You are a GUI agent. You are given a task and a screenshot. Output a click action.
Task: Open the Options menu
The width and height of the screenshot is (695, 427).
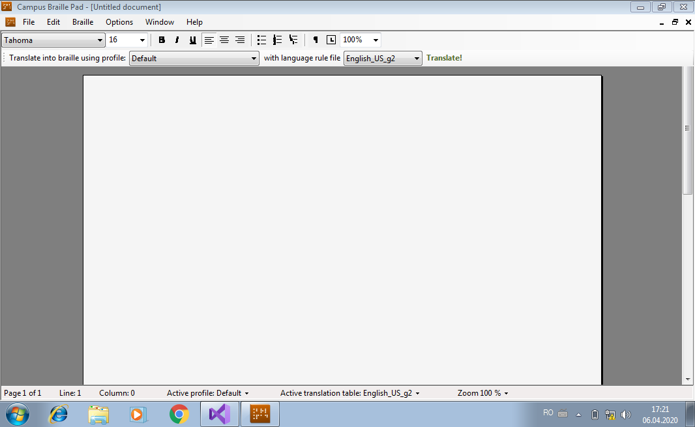[x=119, y=22]
